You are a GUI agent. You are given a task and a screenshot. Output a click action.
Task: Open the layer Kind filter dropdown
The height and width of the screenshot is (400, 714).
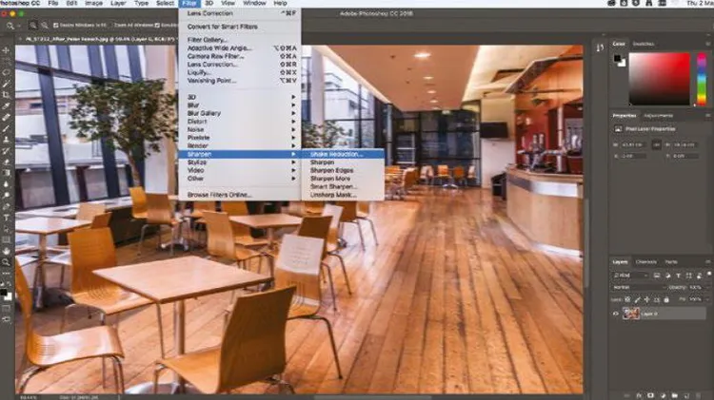click(x=630, y=276)
